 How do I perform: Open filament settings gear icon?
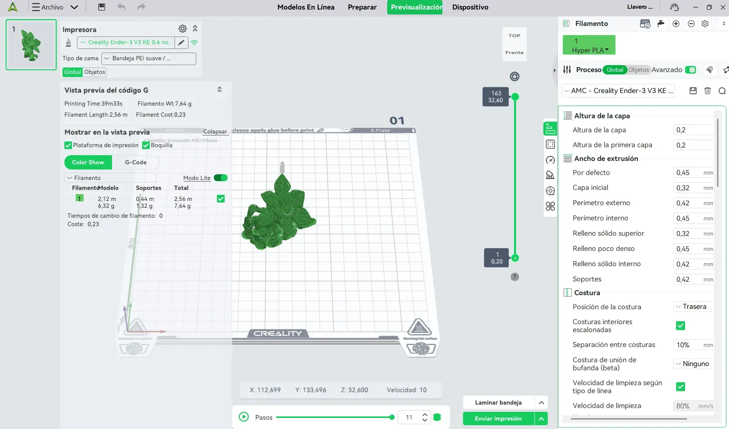(705, 24)
